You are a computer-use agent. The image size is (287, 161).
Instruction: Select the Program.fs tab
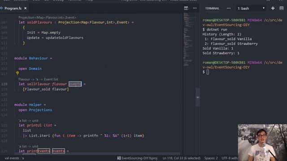coord(13,8)
